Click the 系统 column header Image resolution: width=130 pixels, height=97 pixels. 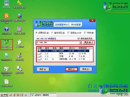coord(55,48)
